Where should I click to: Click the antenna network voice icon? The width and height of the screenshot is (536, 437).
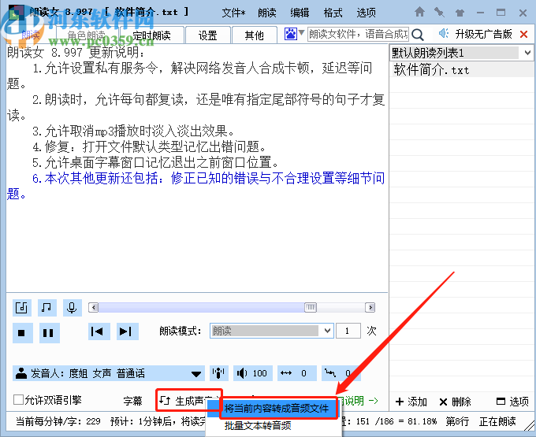pos(218,373)
